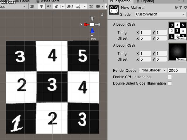Click second Albedo Offset X field
Screen dimensions: 187x140
(145, 59)
